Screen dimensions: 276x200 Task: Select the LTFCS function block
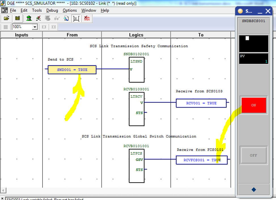click(x=137, y=166)
